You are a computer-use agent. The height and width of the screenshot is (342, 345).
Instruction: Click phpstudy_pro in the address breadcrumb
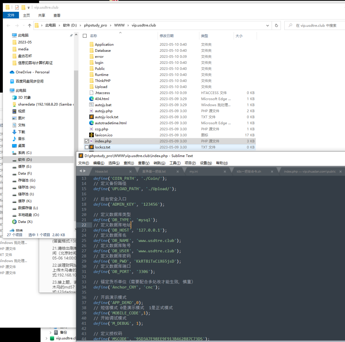95,25
